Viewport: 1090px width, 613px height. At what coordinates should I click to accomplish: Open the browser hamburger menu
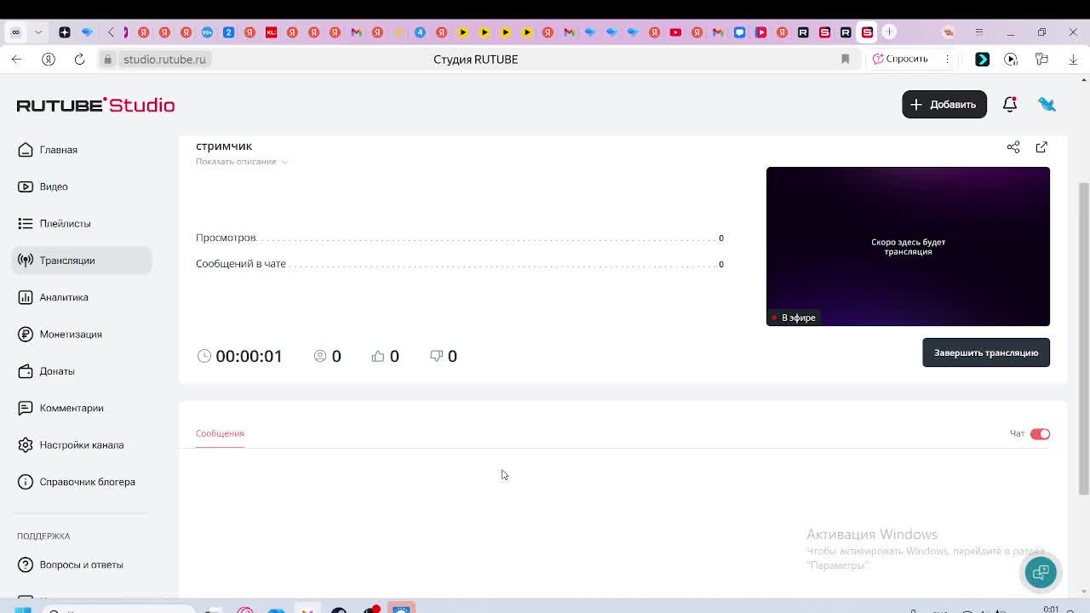(x=979, y=32)
